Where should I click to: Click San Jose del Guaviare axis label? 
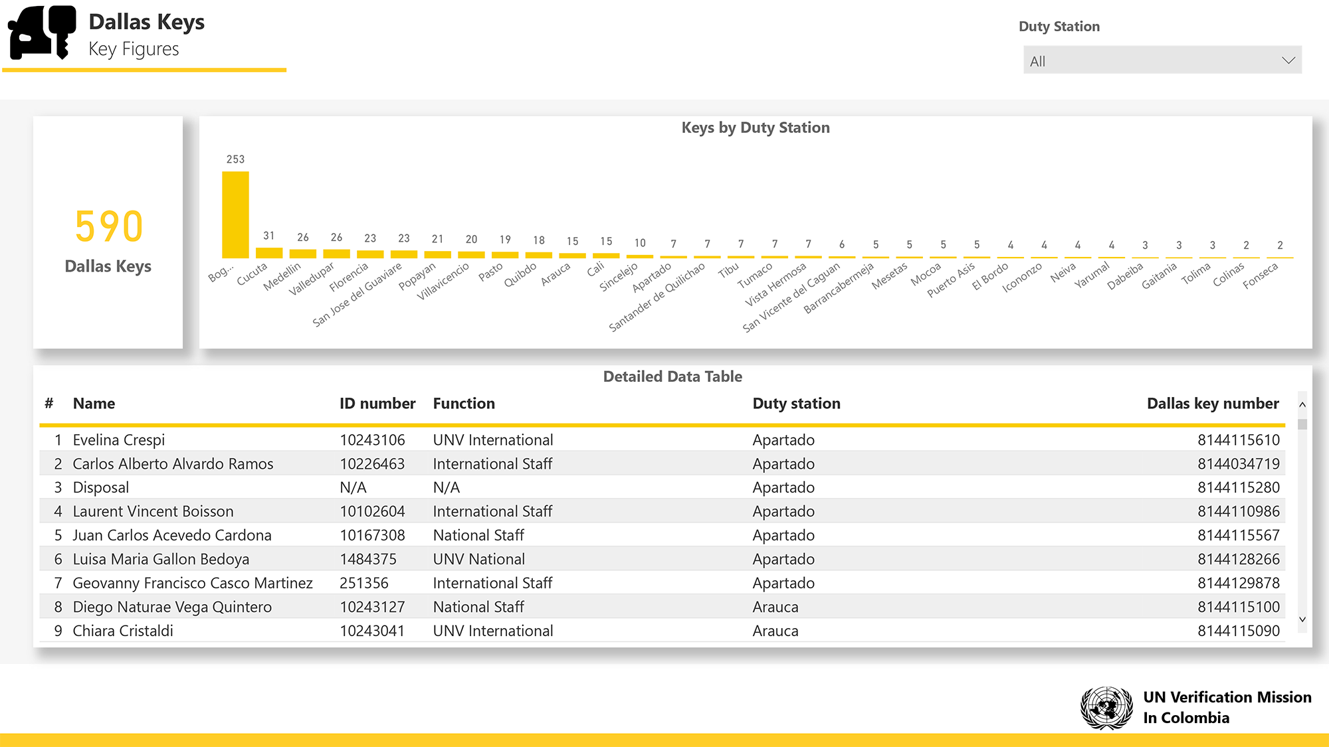[357, 295]
